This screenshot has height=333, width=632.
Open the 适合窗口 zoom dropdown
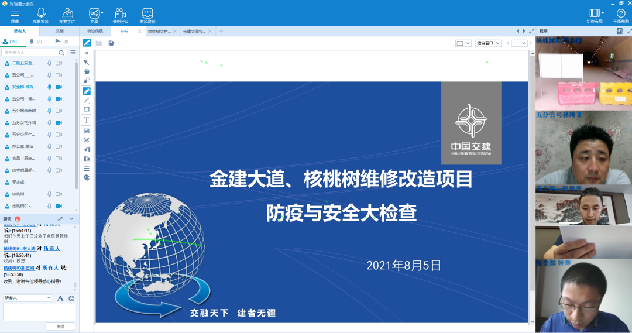(x=488, y=43)
